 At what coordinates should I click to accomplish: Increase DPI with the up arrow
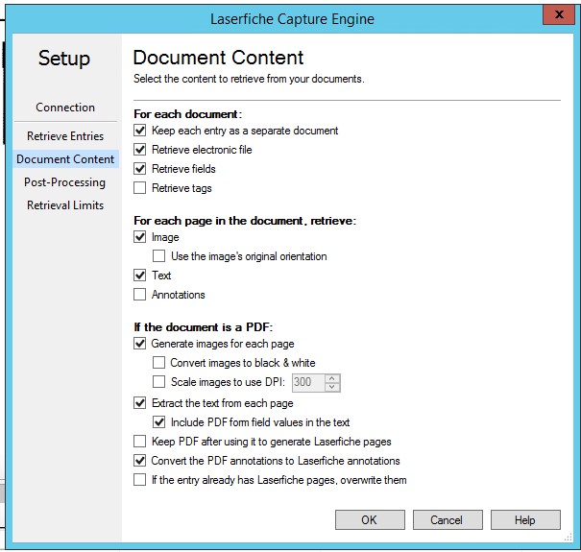point(332,378)
